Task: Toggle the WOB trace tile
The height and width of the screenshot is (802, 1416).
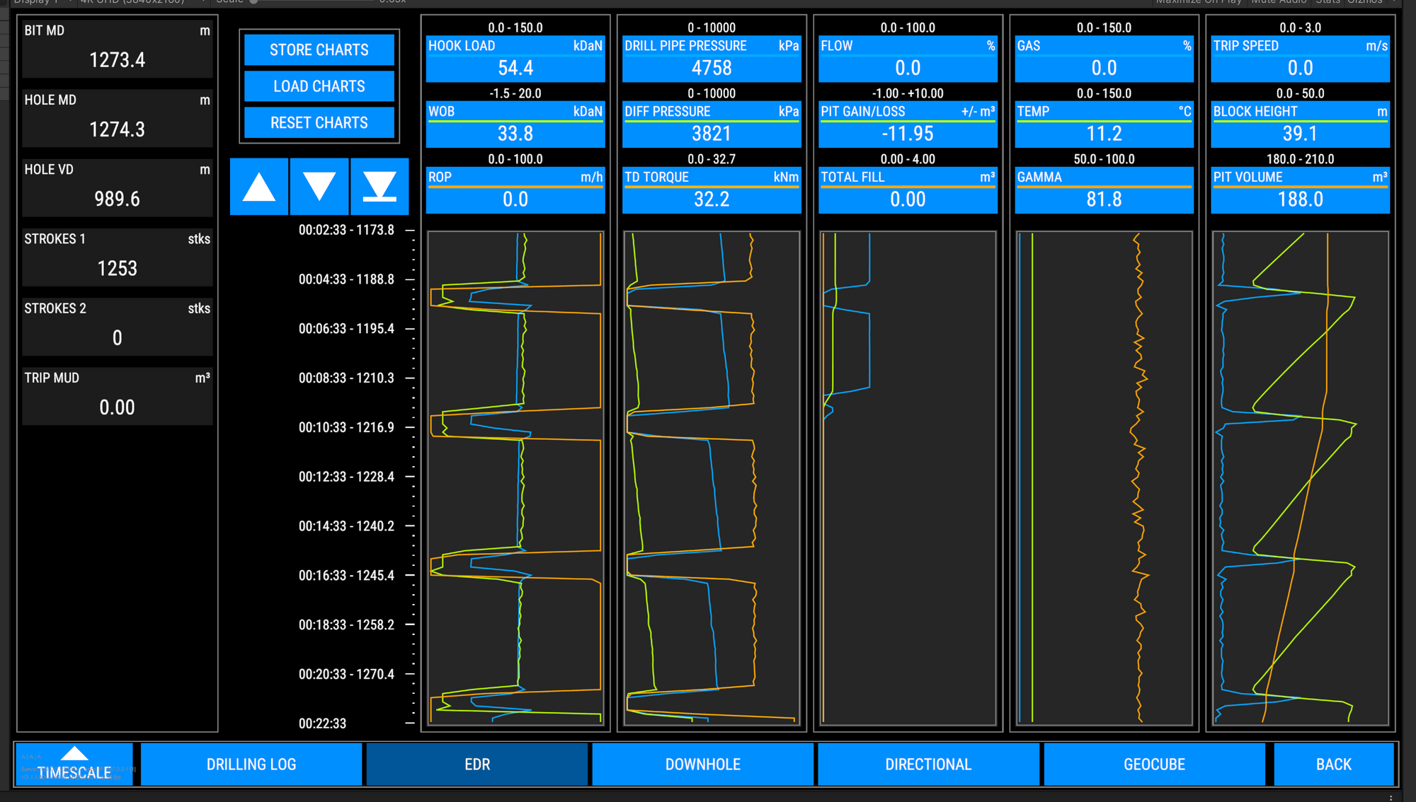Action: (x=515, y=124)
